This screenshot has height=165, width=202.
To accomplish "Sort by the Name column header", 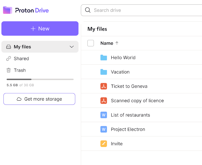I will point(107,43).
